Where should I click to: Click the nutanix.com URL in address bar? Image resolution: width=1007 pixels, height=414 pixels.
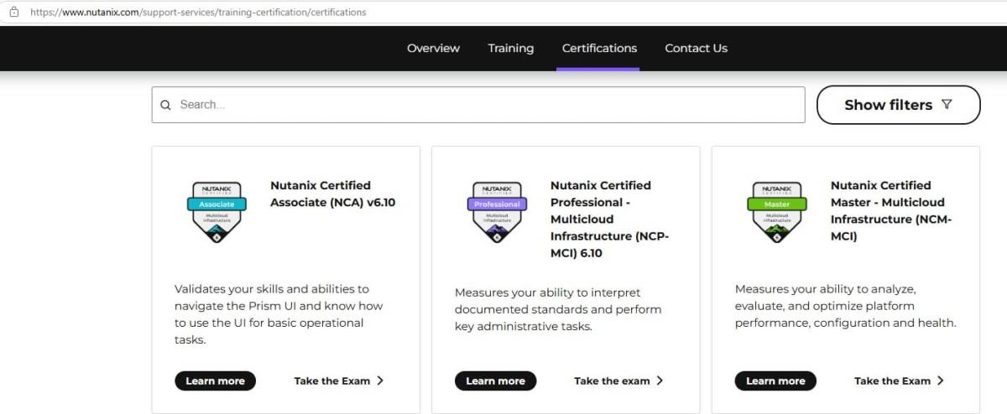198,13
